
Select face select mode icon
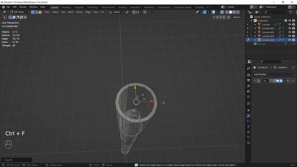40,12
